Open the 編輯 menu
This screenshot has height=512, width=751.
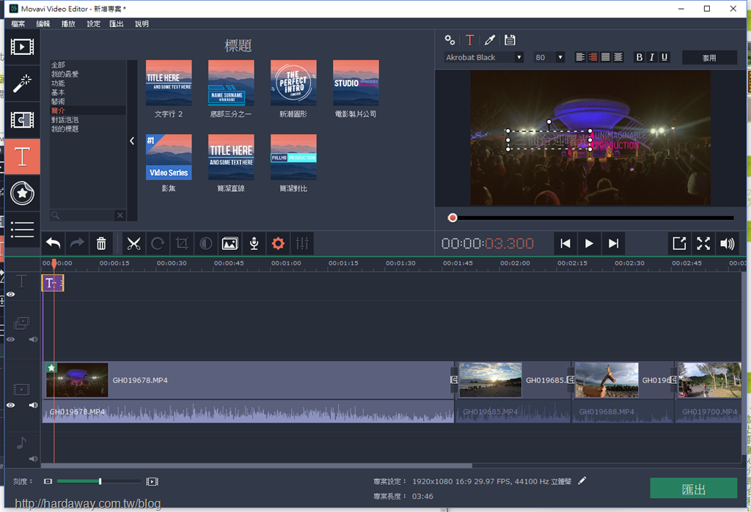(x=43, y=23)
